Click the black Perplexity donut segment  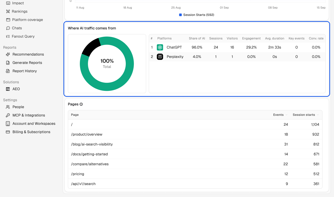(x=91, y=47)
